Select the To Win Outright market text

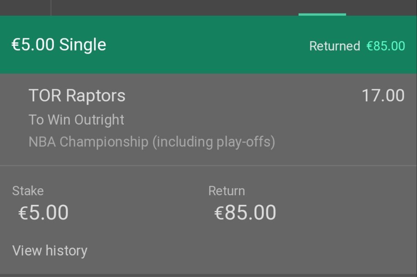pos(76,120)
